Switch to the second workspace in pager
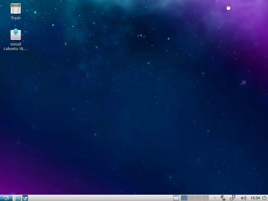The width and height of the screenshot is (268, 201). pos(191,198)
